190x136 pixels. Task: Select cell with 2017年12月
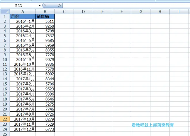pos(23,129)
